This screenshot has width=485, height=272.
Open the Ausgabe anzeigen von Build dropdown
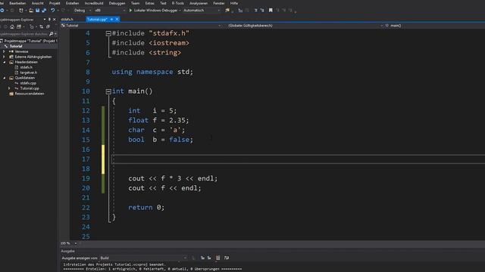pos(143,258)
